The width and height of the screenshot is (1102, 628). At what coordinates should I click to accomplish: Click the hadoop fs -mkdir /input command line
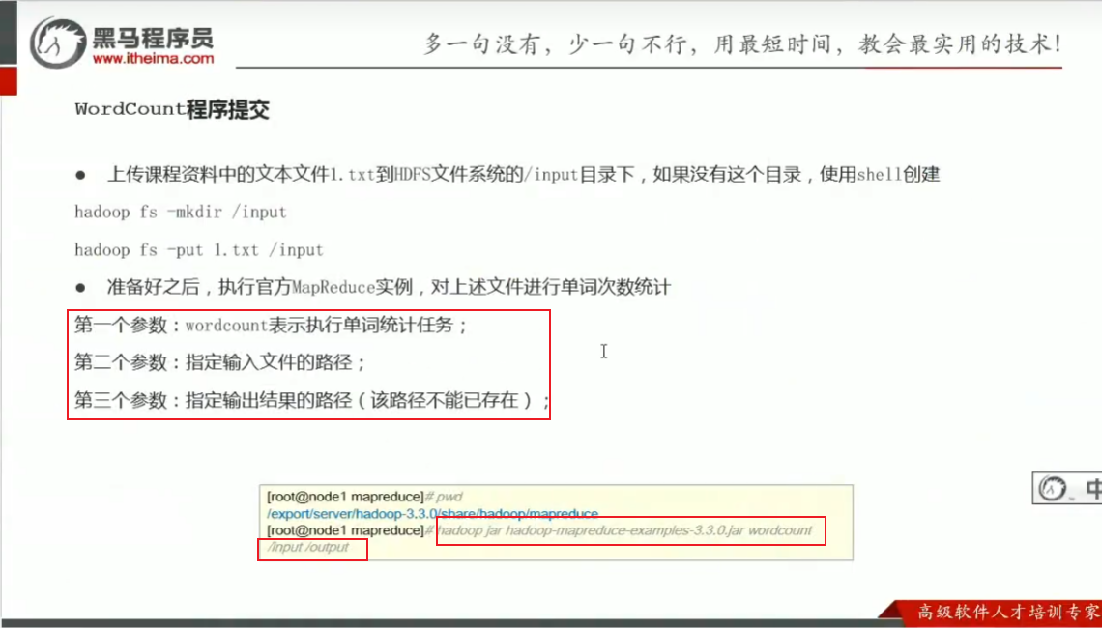pos(181,212)
